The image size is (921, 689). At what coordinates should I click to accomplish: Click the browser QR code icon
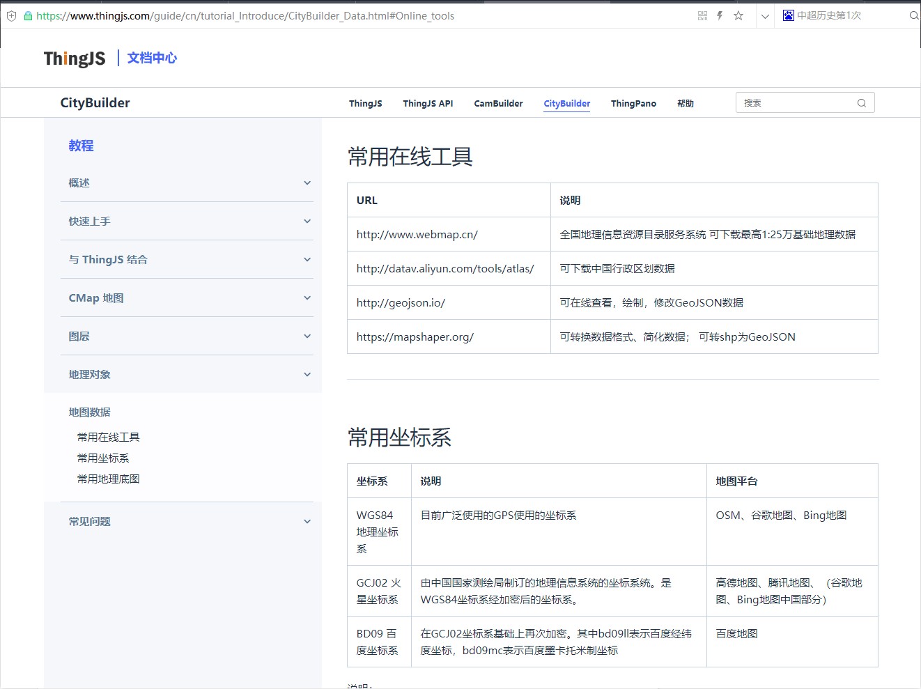tap(702, 15)
